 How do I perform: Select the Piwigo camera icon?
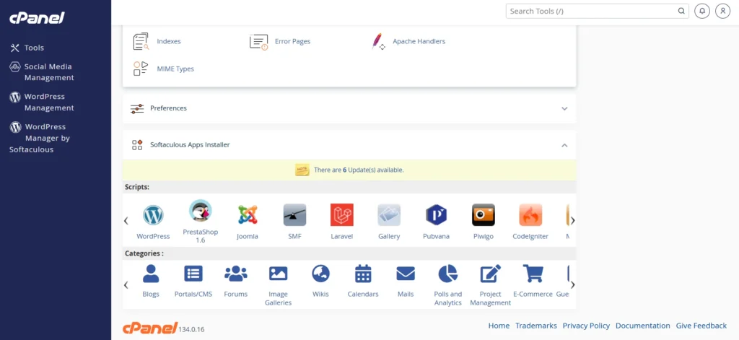pyautogui.click(x=483, y=215)
